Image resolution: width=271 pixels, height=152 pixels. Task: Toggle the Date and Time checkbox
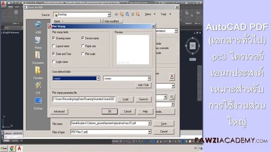(54, 54)
